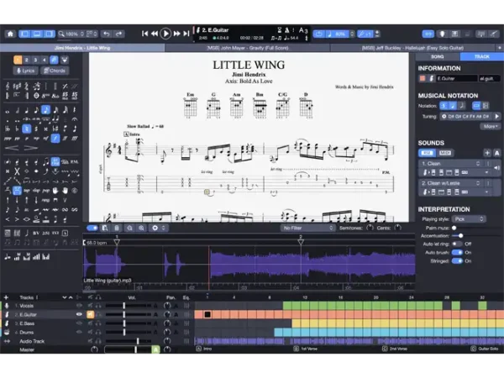Open the 2. Clean w/Leslie sound selector
The image size is (504, 378).
[x=450, y=183]
